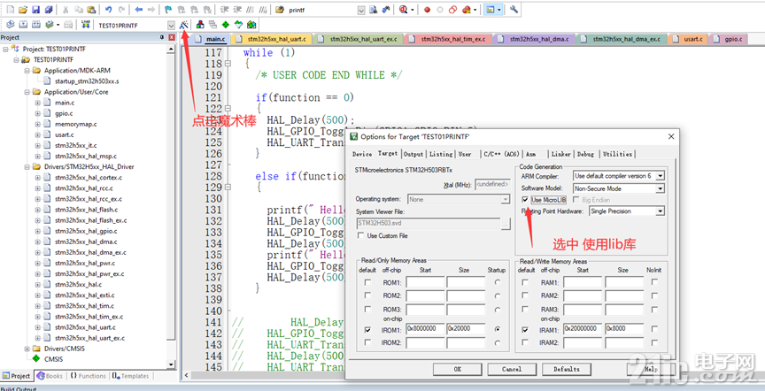Show the Functions panel tab
Viewport: 765px width, 391px height.
(89, 376)
